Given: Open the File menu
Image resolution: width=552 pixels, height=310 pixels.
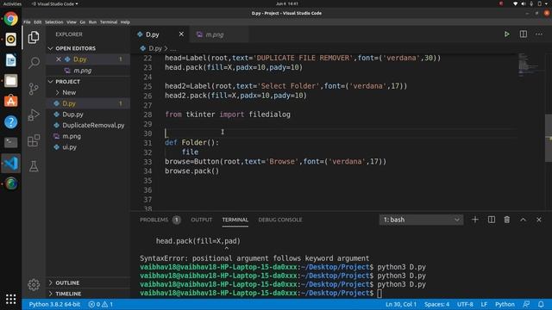Looking at the screenshot, I should point(27,22).
